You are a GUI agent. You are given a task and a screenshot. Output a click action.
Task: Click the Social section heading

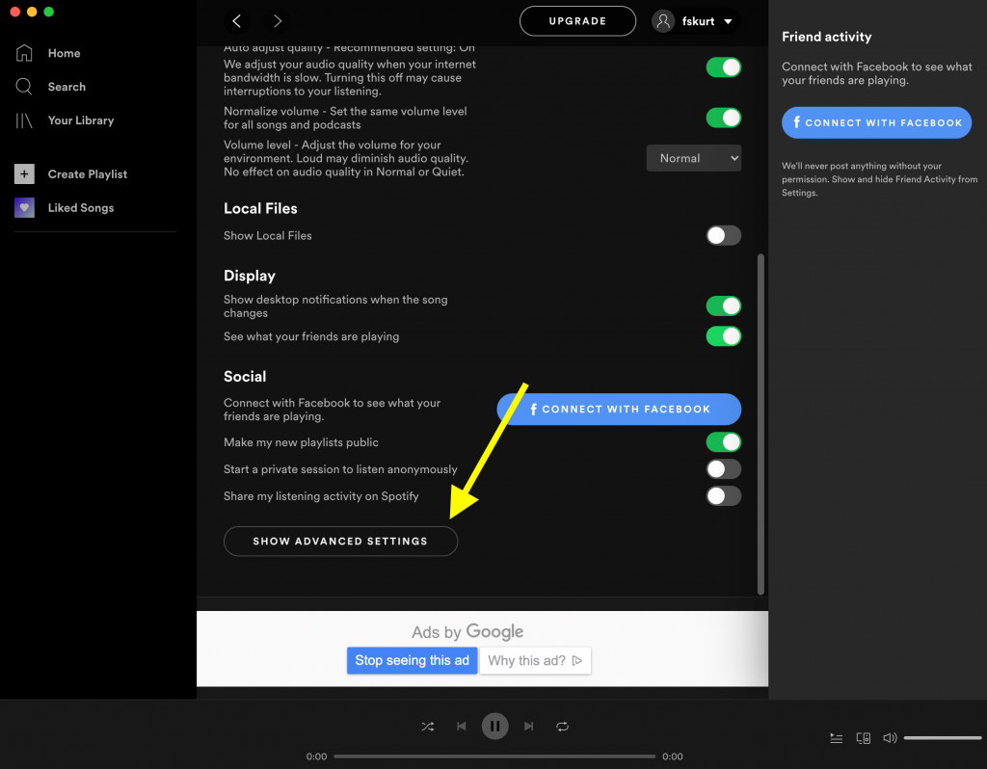point(245,377)
